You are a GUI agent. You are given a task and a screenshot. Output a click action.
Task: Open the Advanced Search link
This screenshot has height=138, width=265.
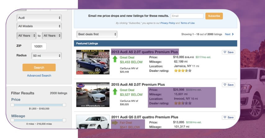point(39,76)
